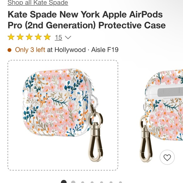Save item with the heart favorite icon

[x=167, y=157]
